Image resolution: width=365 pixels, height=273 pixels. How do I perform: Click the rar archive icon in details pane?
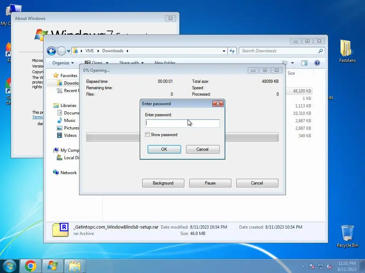60,230
